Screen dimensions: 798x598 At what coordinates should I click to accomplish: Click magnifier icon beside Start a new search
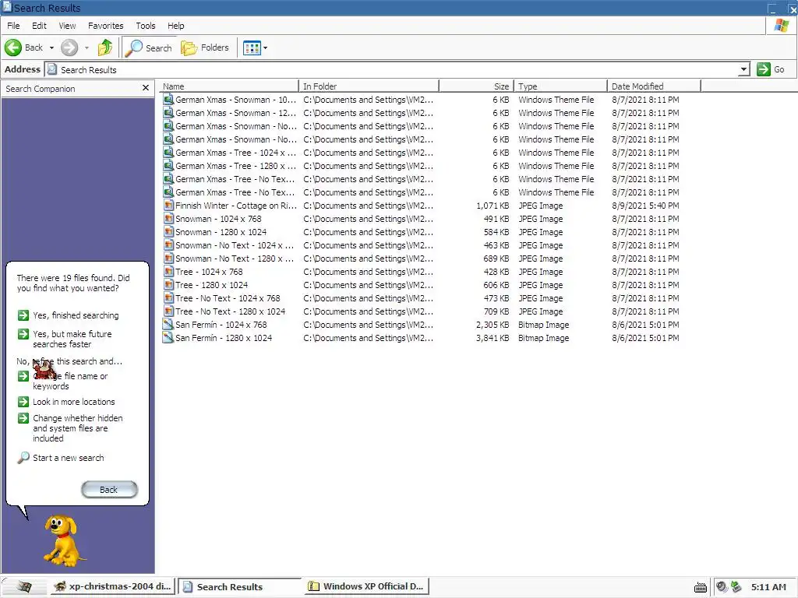click(23, 458)
